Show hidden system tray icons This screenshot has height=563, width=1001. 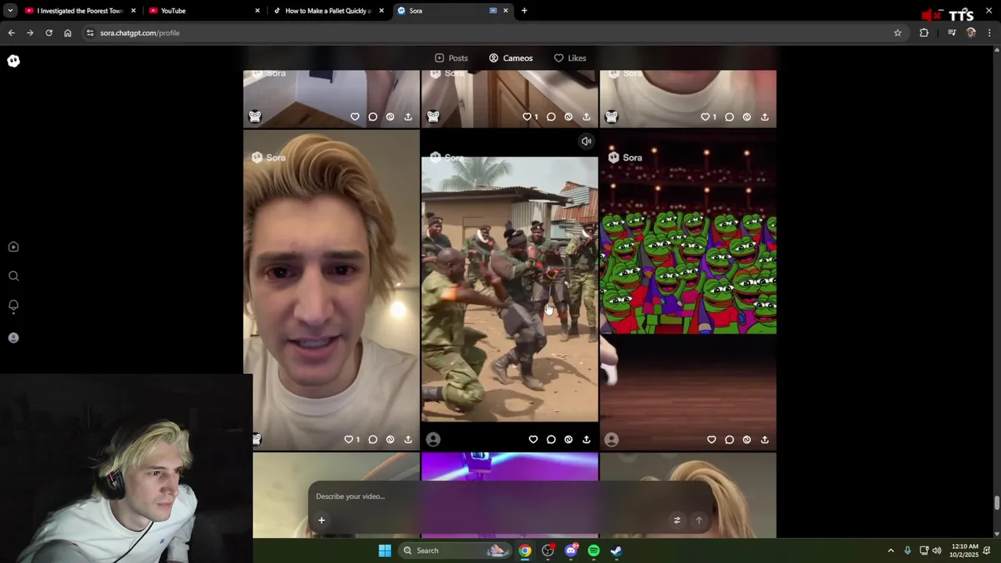(890, 550)
